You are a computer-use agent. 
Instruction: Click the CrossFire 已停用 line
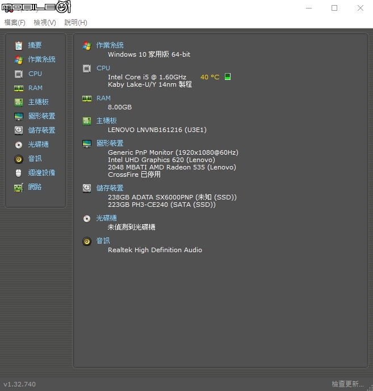coord(134,175)
